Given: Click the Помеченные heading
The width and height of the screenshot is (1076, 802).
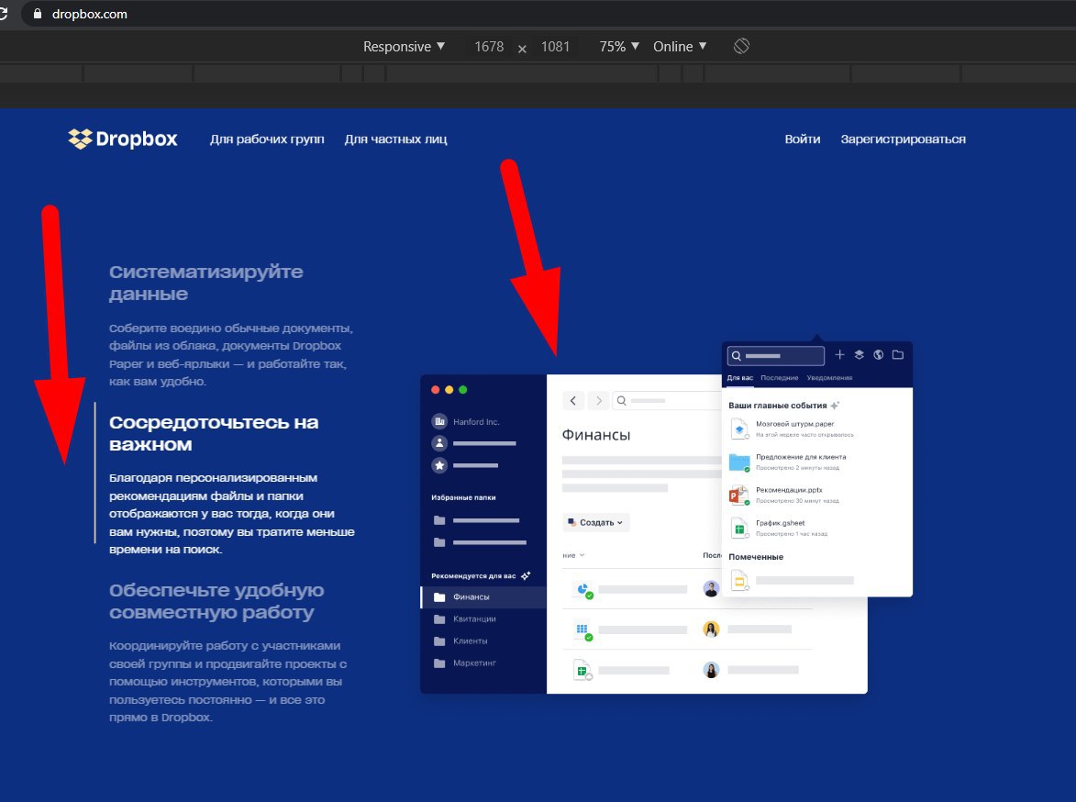Looking at the screenshot, I should click(756, 557).
